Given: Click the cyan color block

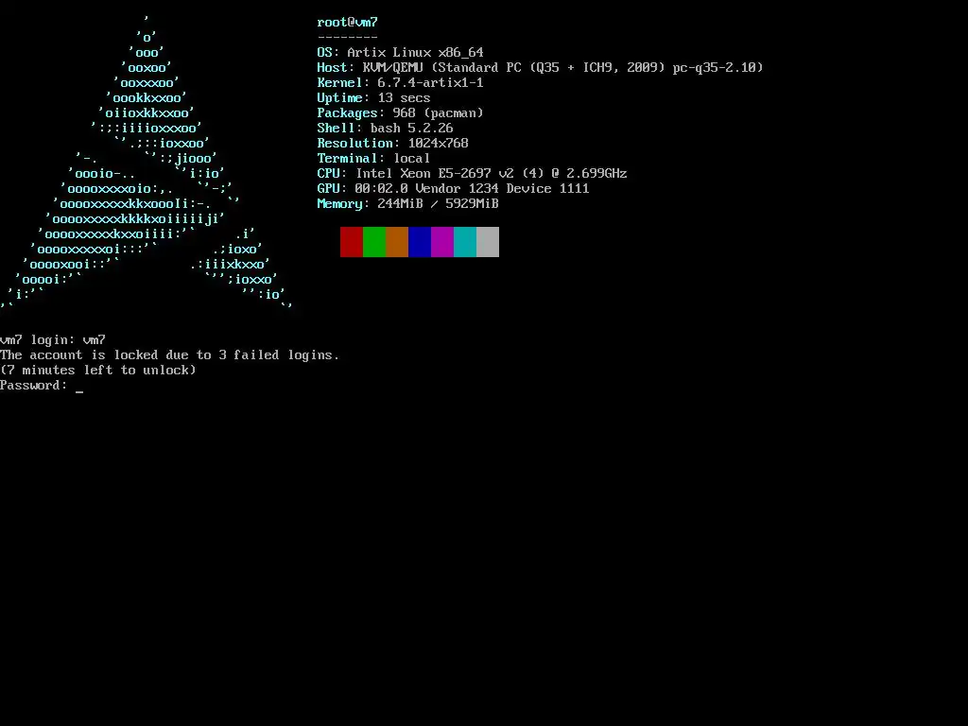Looking at the screenshot, I should (x=465, y=241).
